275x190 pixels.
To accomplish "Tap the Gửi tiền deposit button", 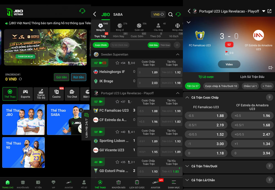I will [x=62, y=77].
